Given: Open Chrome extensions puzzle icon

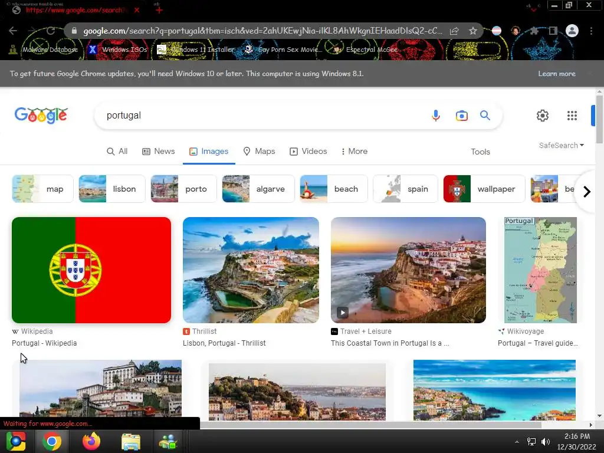Looking at the screenshot, I should (x=534, y=31).
